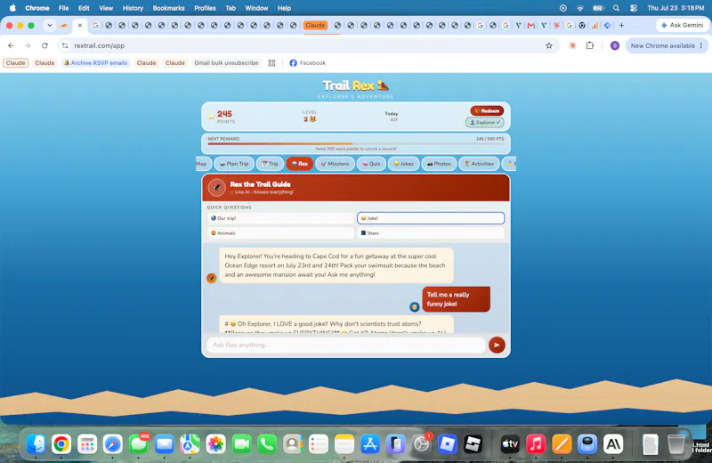Open Notes from the dock
Viewport: 712px width, 463px height.
click(x=344, y=444)
